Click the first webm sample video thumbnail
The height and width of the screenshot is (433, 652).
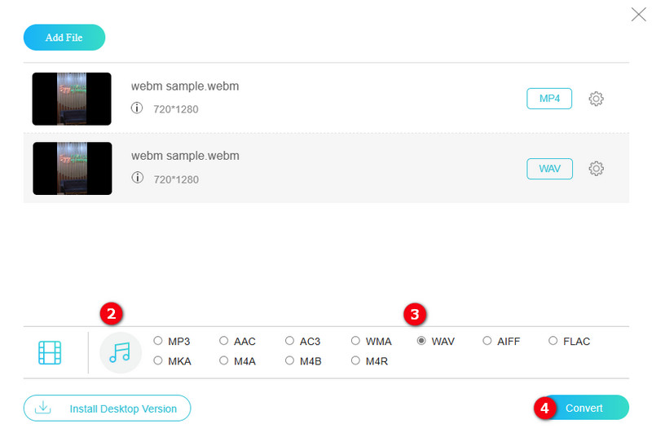tap(72, 99)
